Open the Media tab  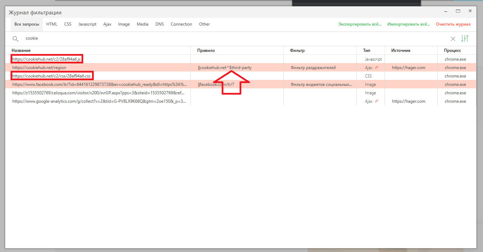click(x=142, y=24)
